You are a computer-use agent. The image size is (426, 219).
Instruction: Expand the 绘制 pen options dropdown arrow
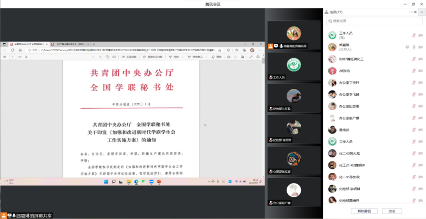click(183, 57)
